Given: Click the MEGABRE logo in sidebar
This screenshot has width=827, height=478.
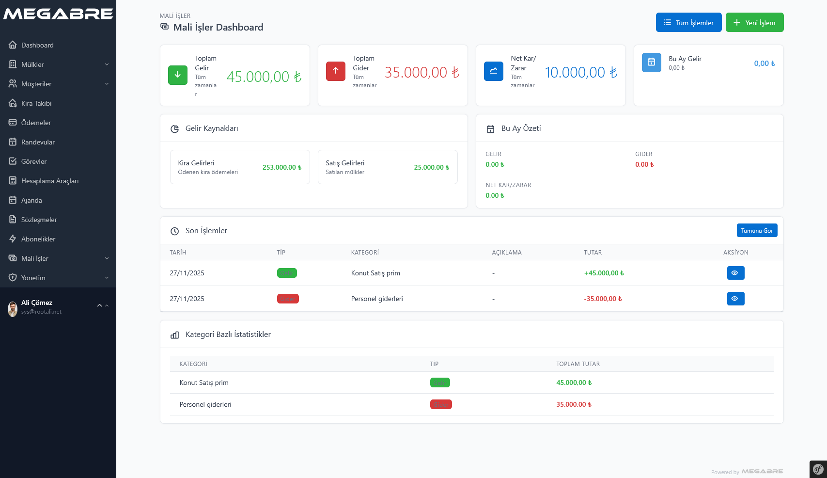Looking at the screenshot, I should pos(58,14).
